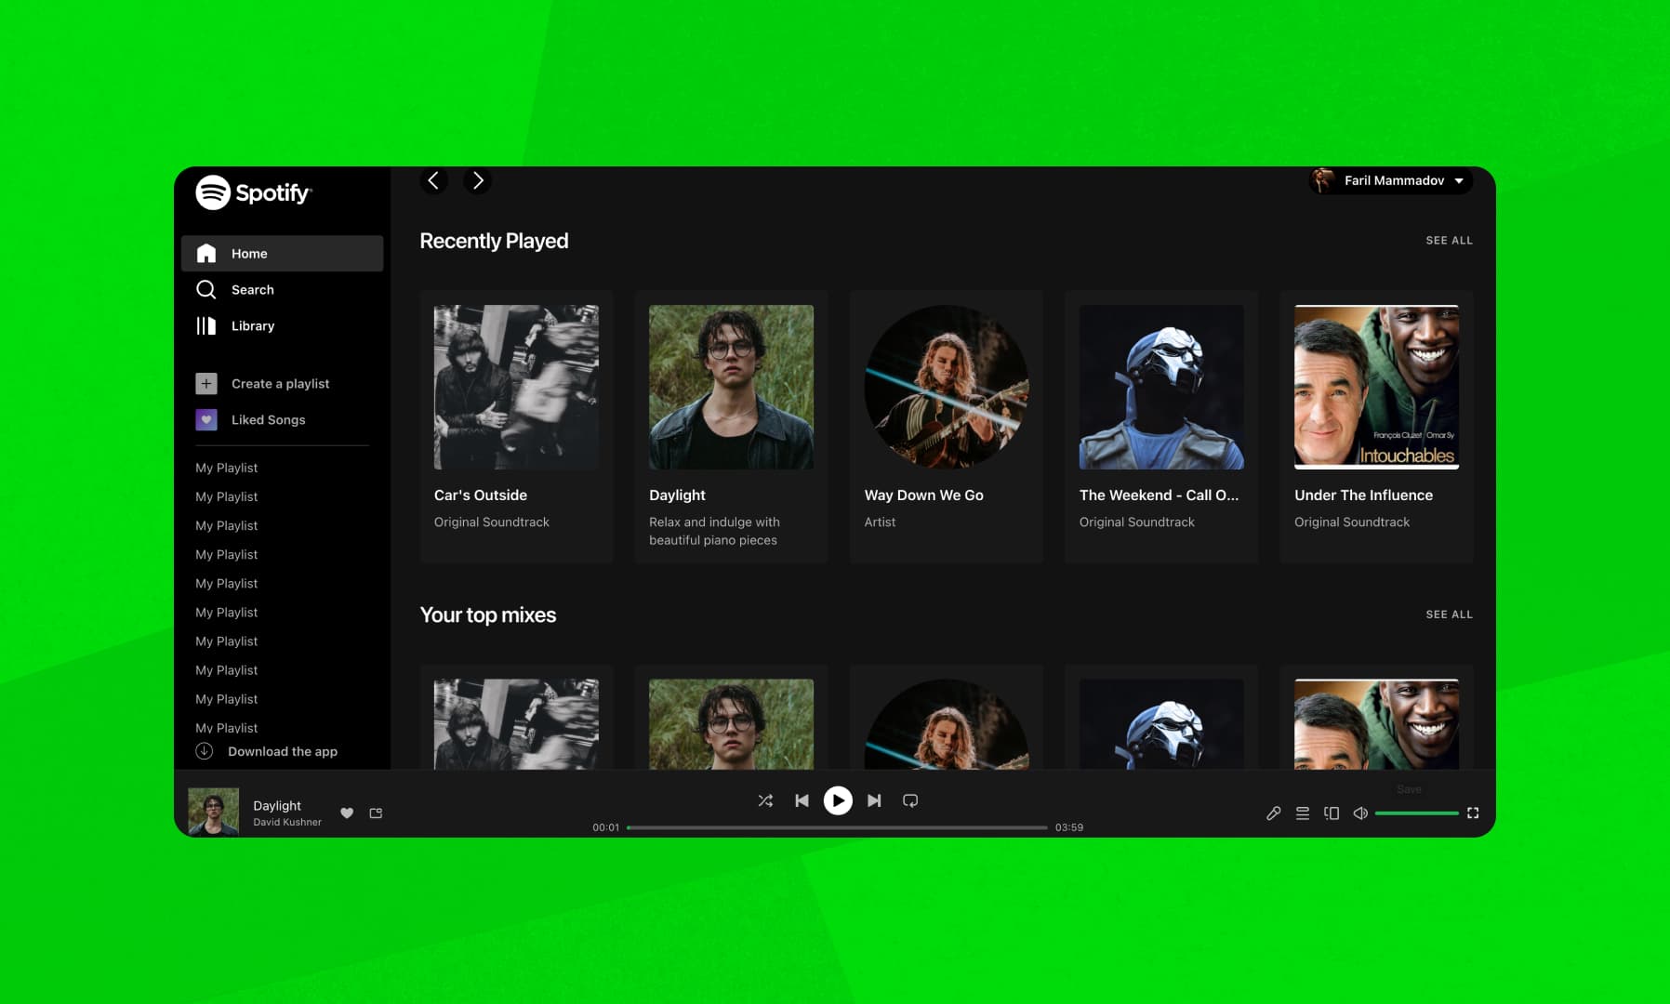Viewport: 1670px width, 1004px height.
Task: Click the Daylight title in player bar
Action: coord(277,806)
